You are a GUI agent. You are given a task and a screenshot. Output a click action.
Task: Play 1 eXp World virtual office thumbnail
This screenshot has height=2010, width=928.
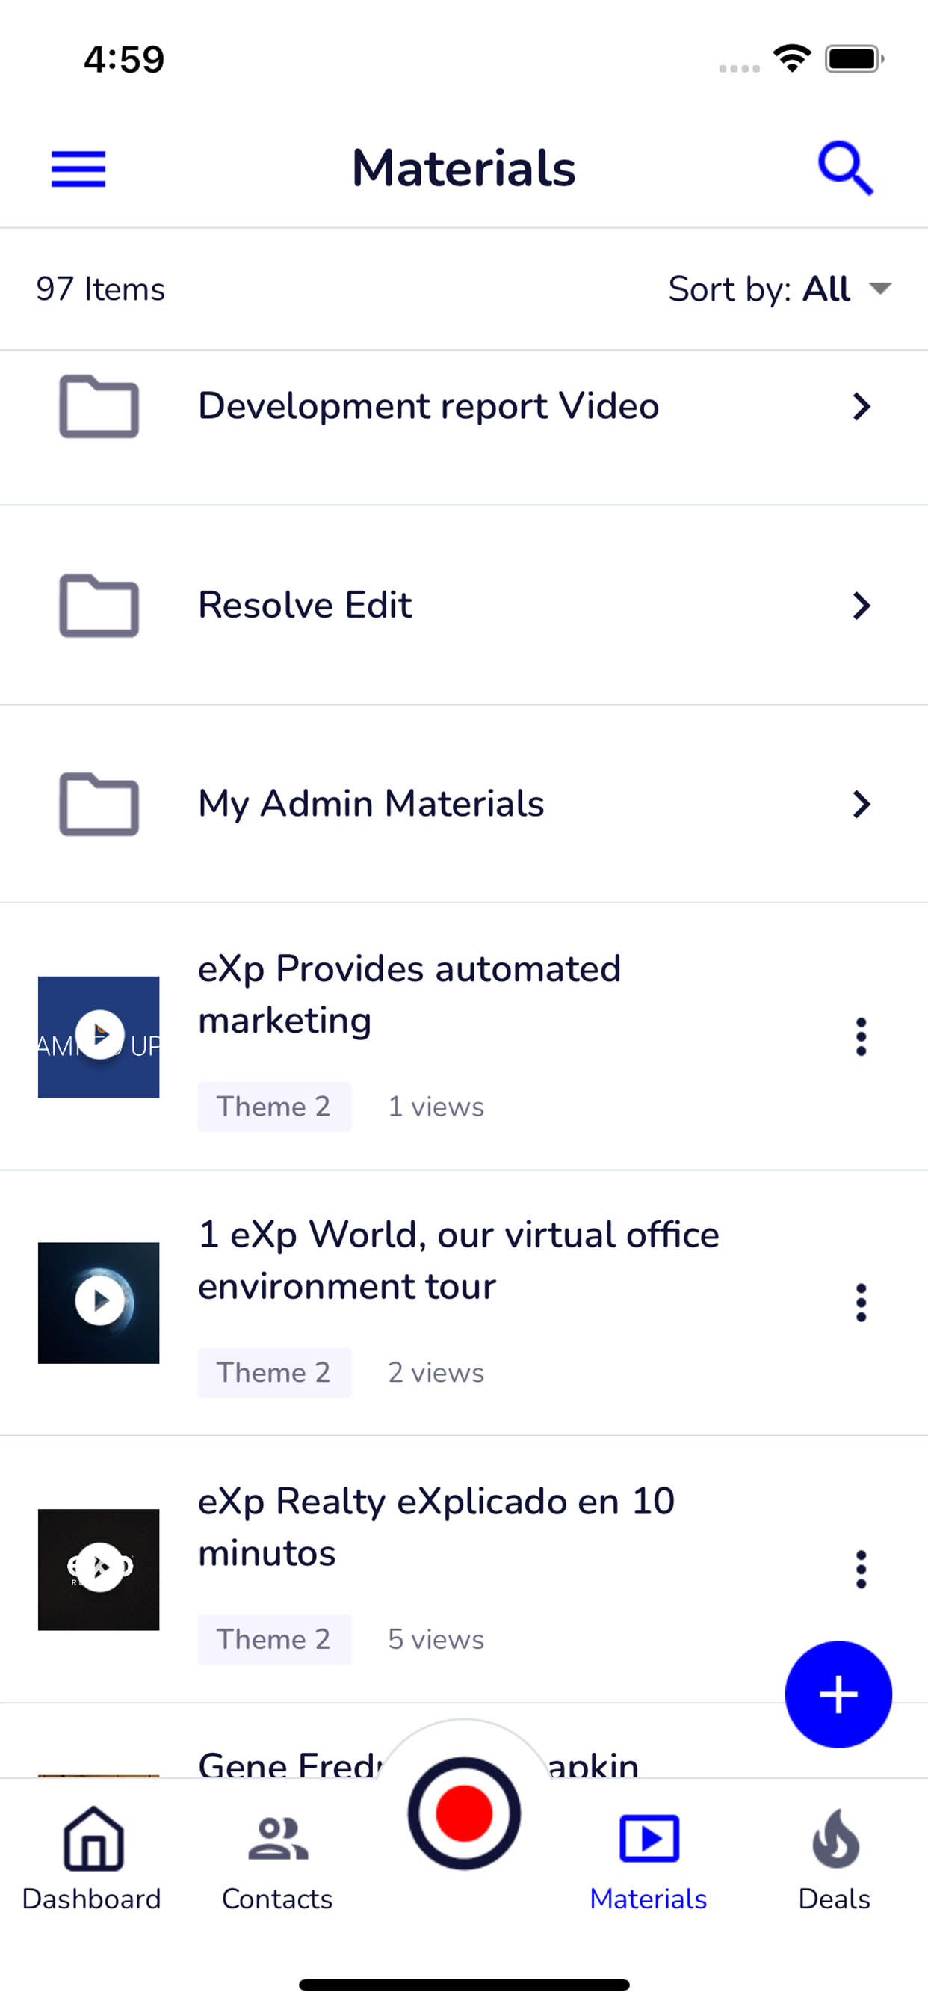[99, 1303]
